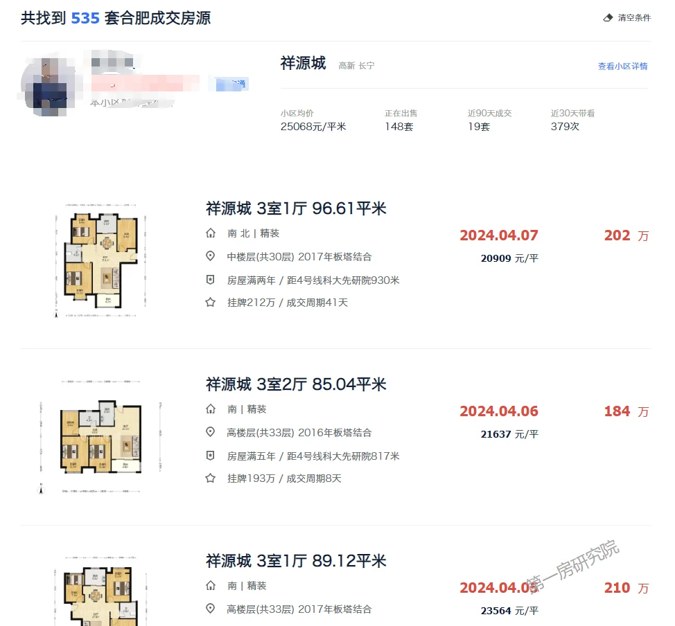The image size is (675, 626).
Task: Click house icon in the 89.12平米 listing
Action: click(x=211, y=586)
